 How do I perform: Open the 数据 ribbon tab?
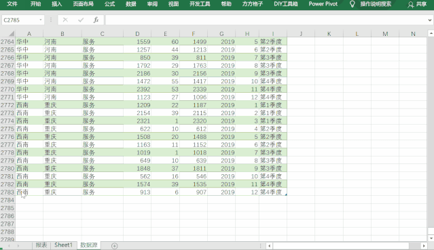click(x=131, y=4)
